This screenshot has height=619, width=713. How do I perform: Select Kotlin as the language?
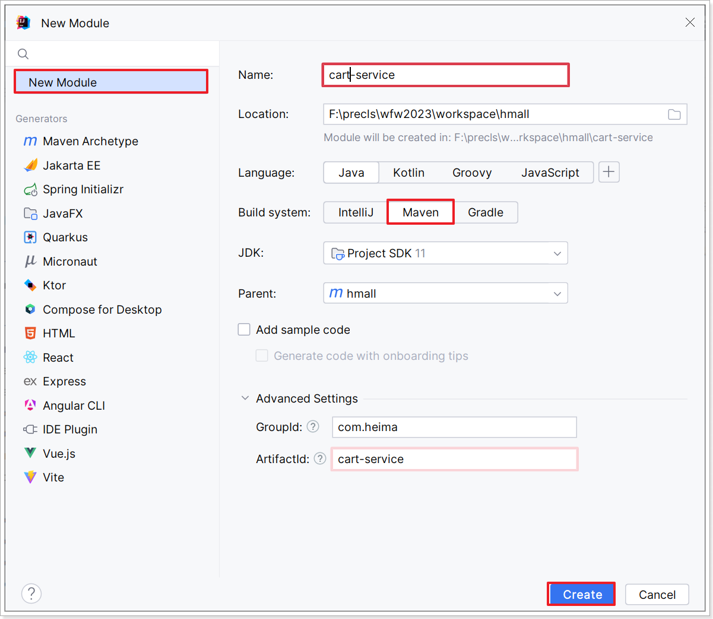click(x=408, y=173)
